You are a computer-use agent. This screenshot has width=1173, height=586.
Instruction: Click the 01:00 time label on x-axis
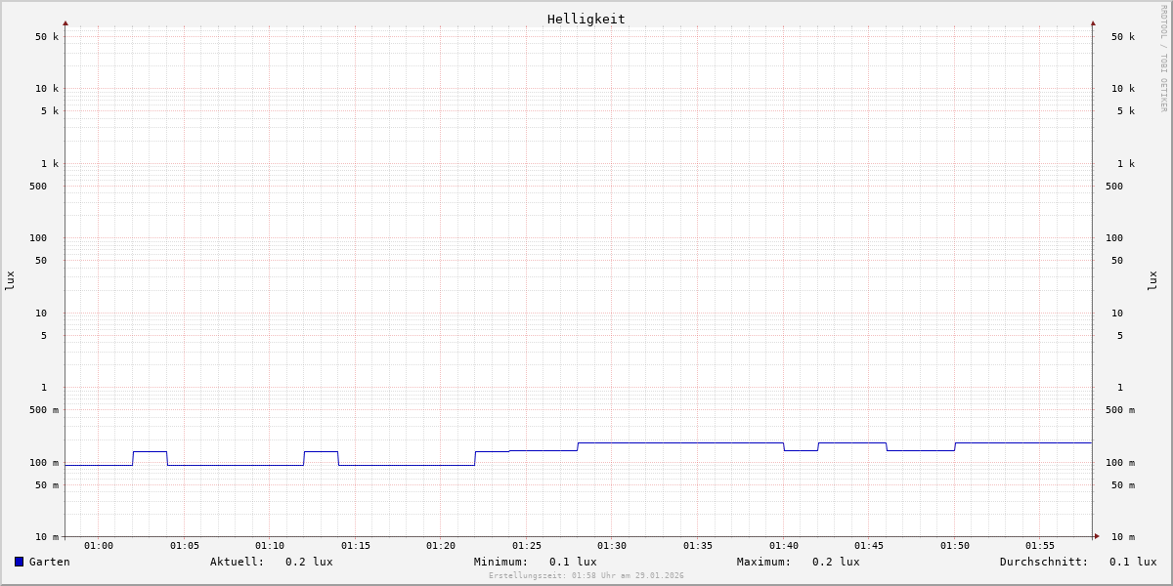point(99,546)
